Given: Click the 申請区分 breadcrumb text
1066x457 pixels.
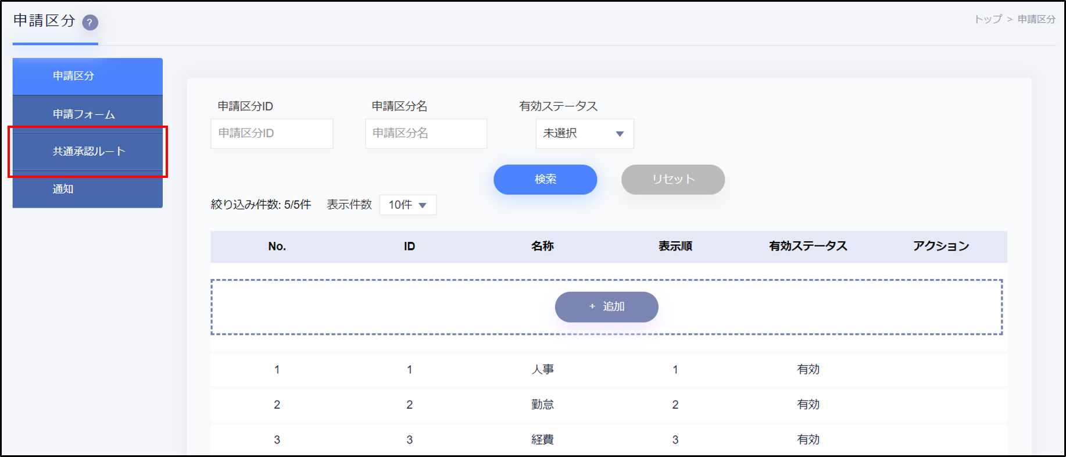Looking at the screenshot, I should pyautogui.click(x=1036, y=19).
